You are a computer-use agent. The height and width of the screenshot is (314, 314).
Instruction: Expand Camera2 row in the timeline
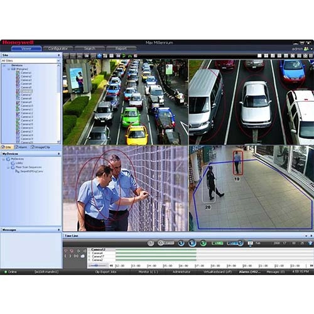coord(89,260)
